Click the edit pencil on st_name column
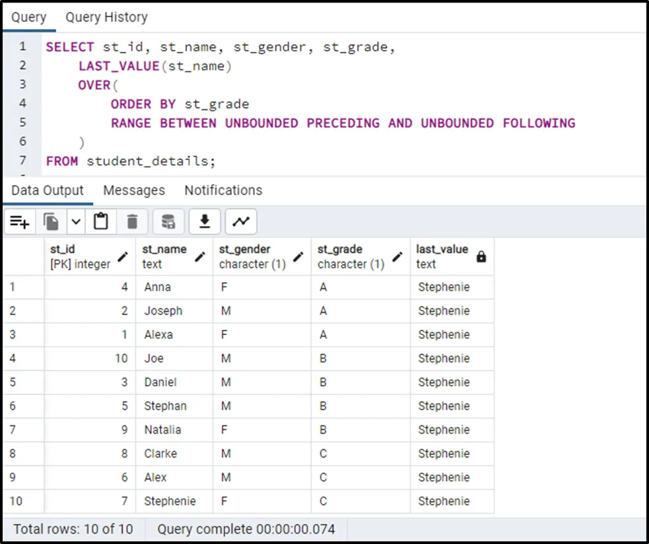649x544 pixels. (x=201, y=257)
